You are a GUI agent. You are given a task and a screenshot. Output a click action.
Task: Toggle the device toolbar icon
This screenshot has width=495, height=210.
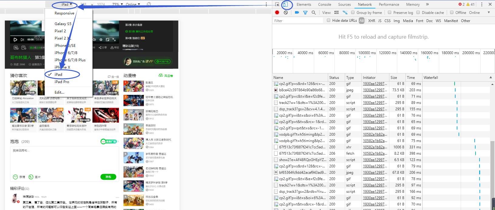[285, 5]
